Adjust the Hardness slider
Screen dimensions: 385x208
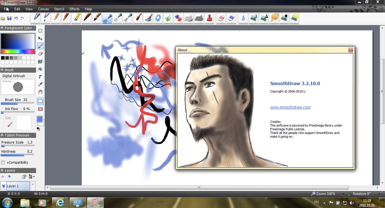click(18, 155)
